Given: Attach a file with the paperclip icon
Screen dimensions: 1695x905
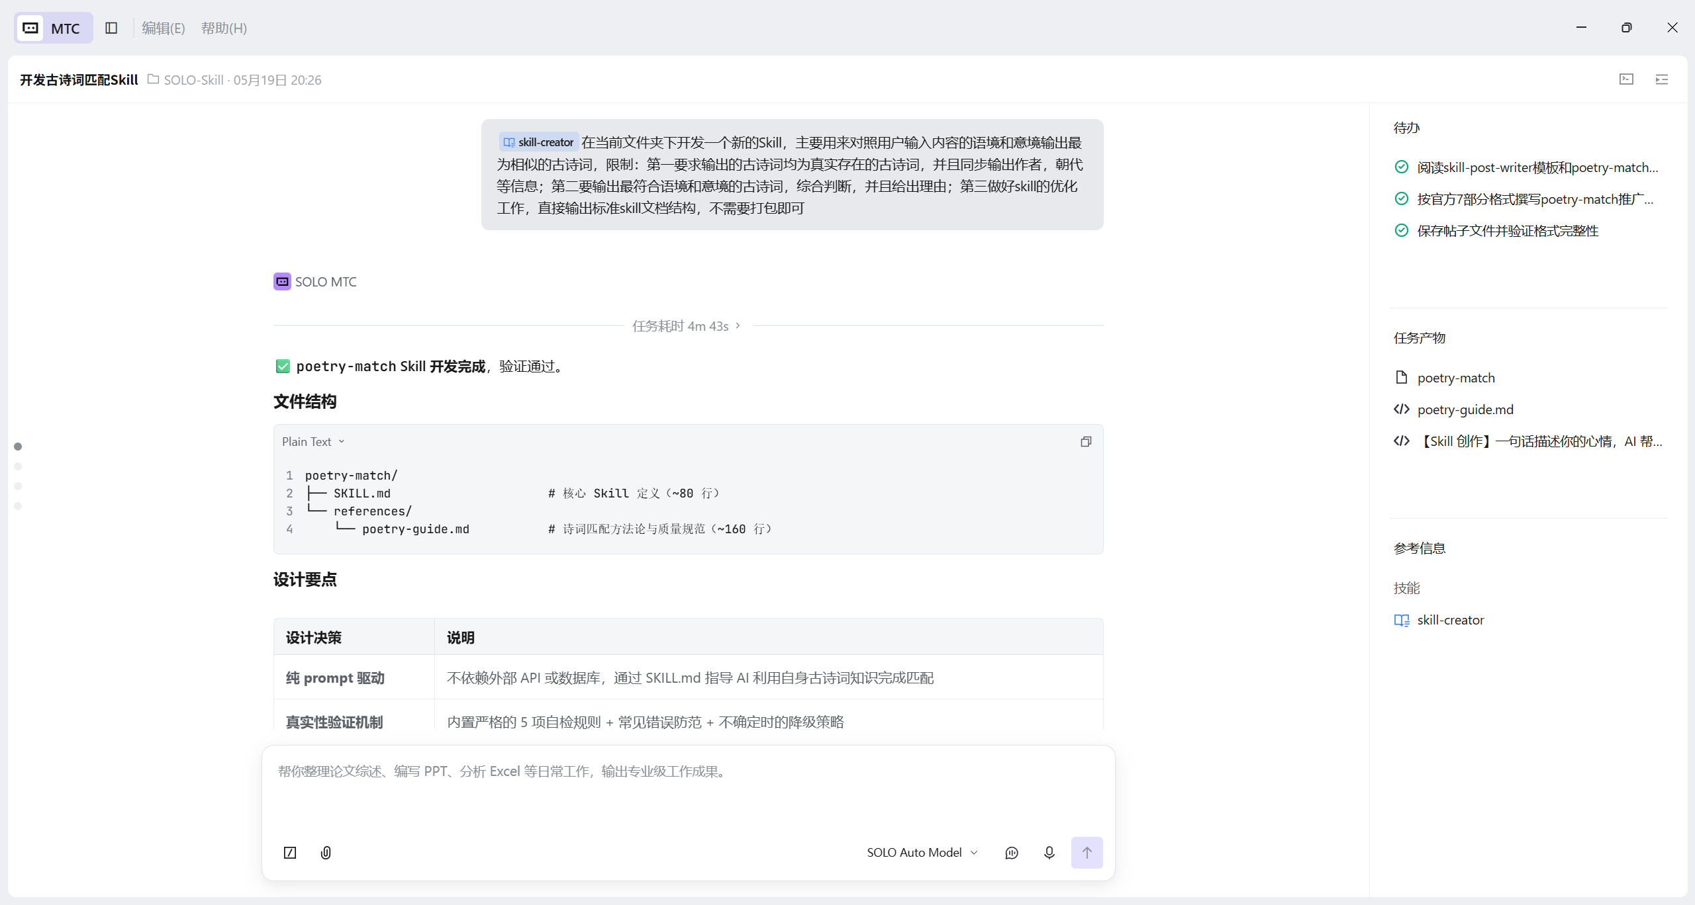Looking at the screenshot, I should pyautogui.click(x=326, y=853).
